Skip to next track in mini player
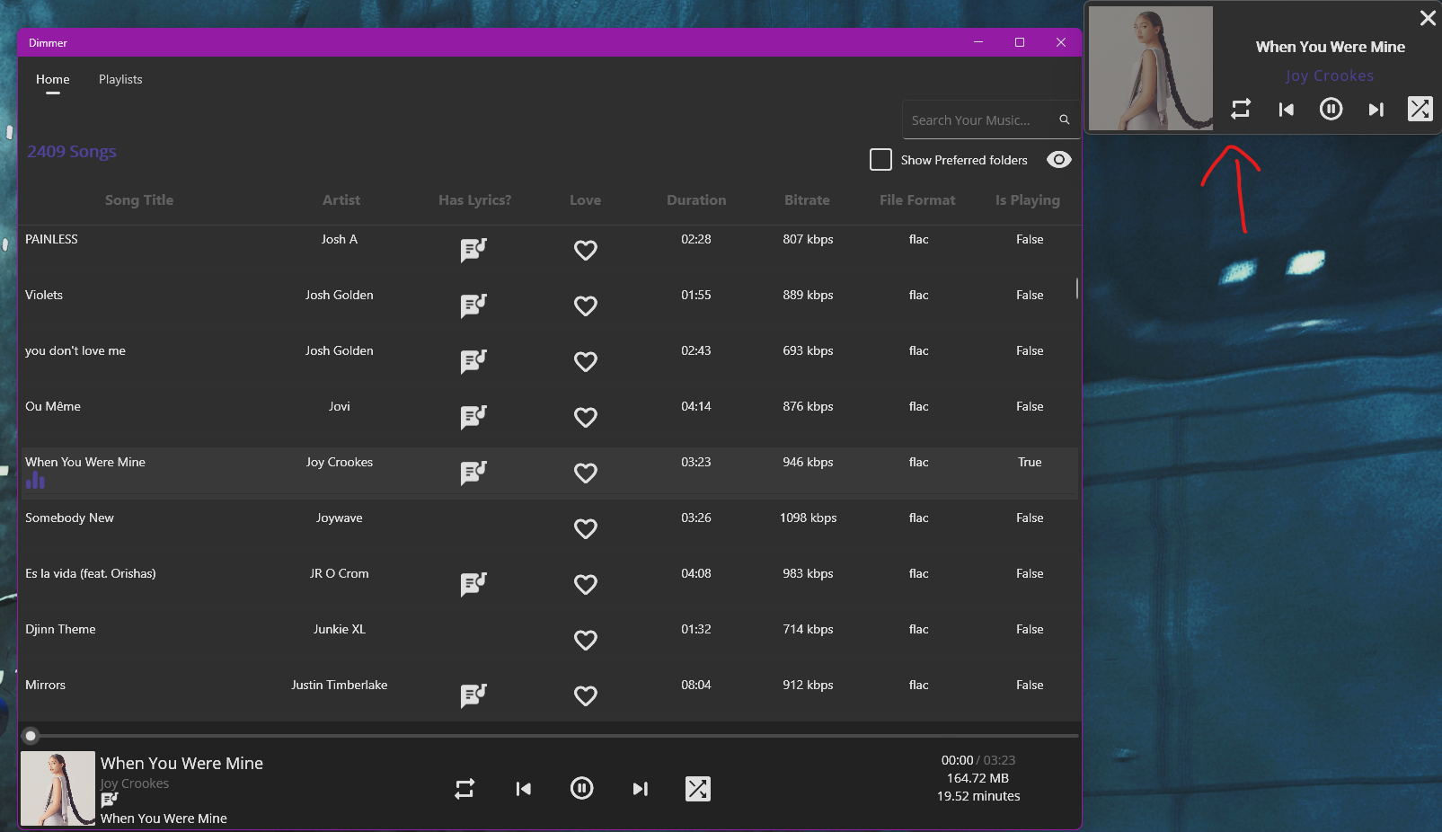The width and height of the screenshot is (1442, 832). [x=1376, y=110]
